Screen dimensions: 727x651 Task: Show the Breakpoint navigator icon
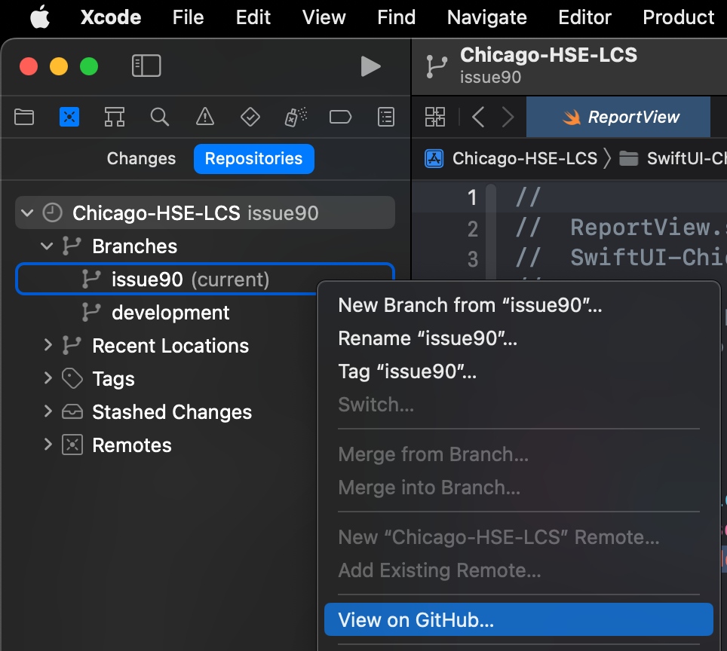pos(341,117)
